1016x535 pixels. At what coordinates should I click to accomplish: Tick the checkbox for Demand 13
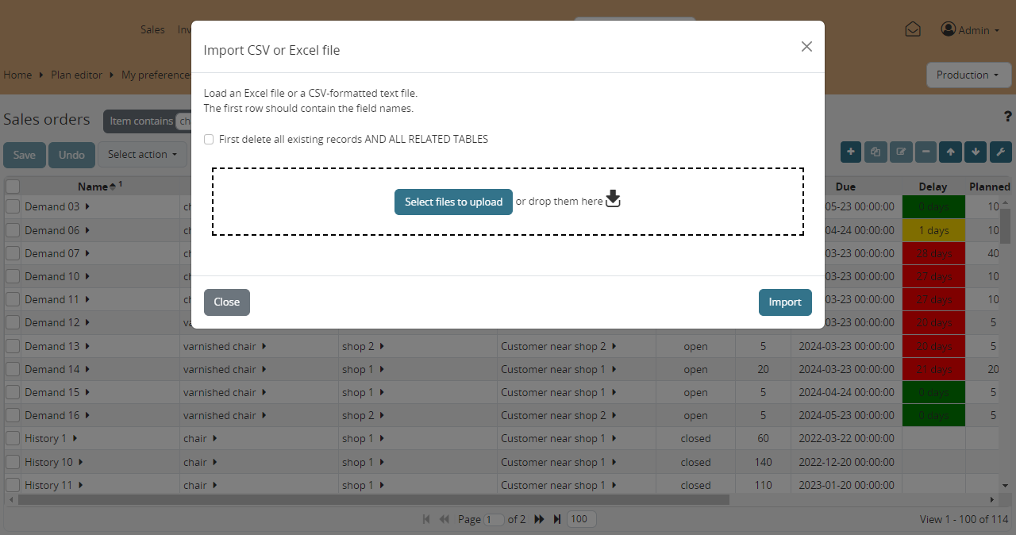point(12,345)
